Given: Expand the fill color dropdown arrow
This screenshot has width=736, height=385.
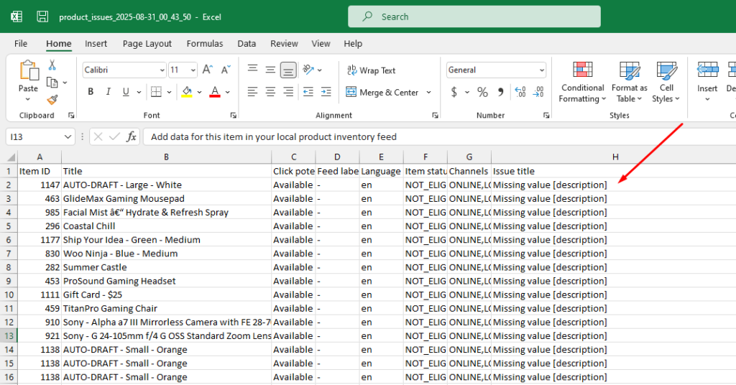Looking at the screenshot, I should tap(200, 93).
